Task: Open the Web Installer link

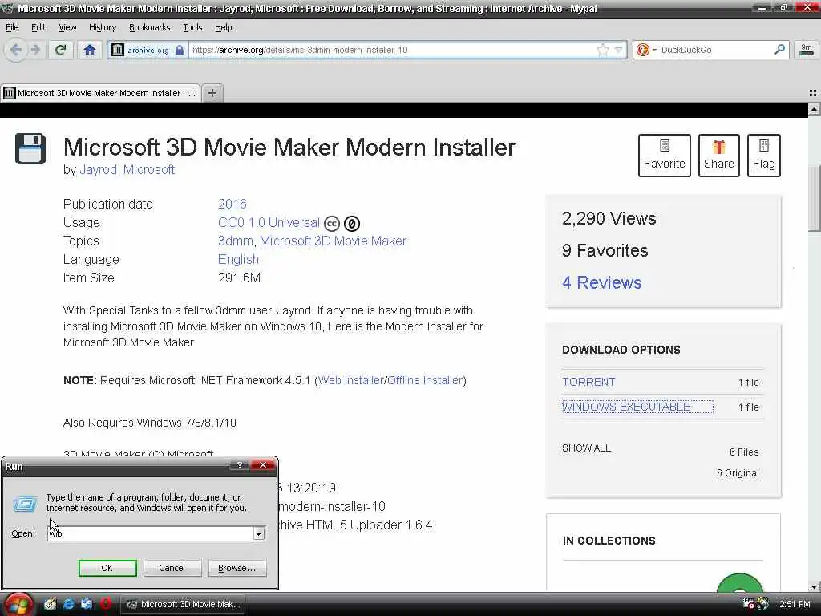Action: pyautogui.click(x=351, y=380)
